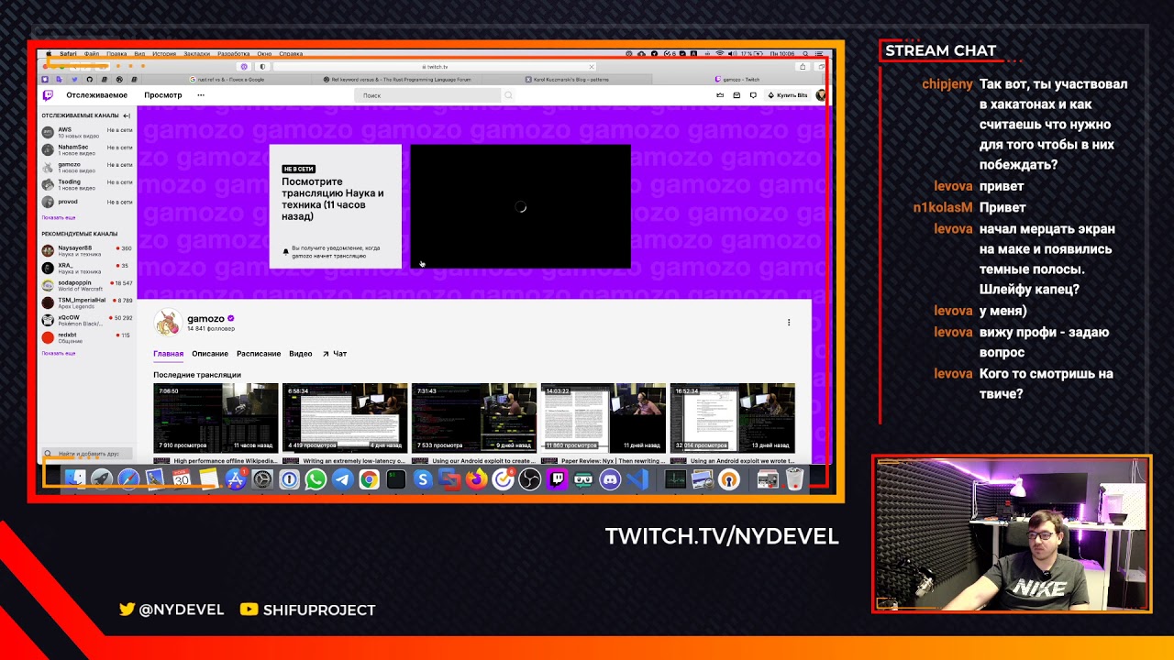The image size is (1174, 660).
Task: Open System Preferences from the Dock
Action: pyautogui.click(x=262, y=478)
